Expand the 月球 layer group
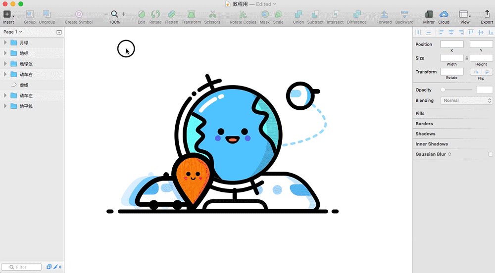Viewport: 495px width, 273px height. 5,42
